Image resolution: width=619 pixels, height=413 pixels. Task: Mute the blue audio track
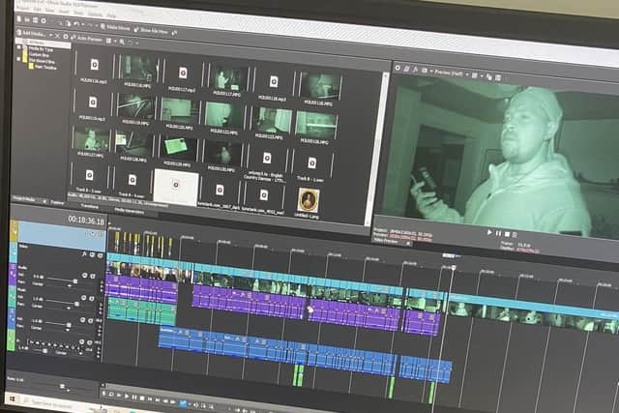(82, 320)
